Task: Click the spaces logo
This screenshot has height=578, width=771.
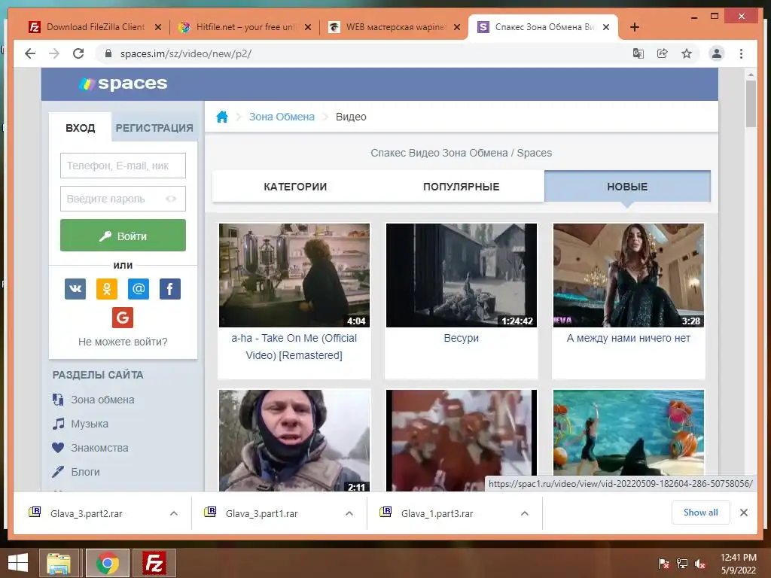Action: 123,84
